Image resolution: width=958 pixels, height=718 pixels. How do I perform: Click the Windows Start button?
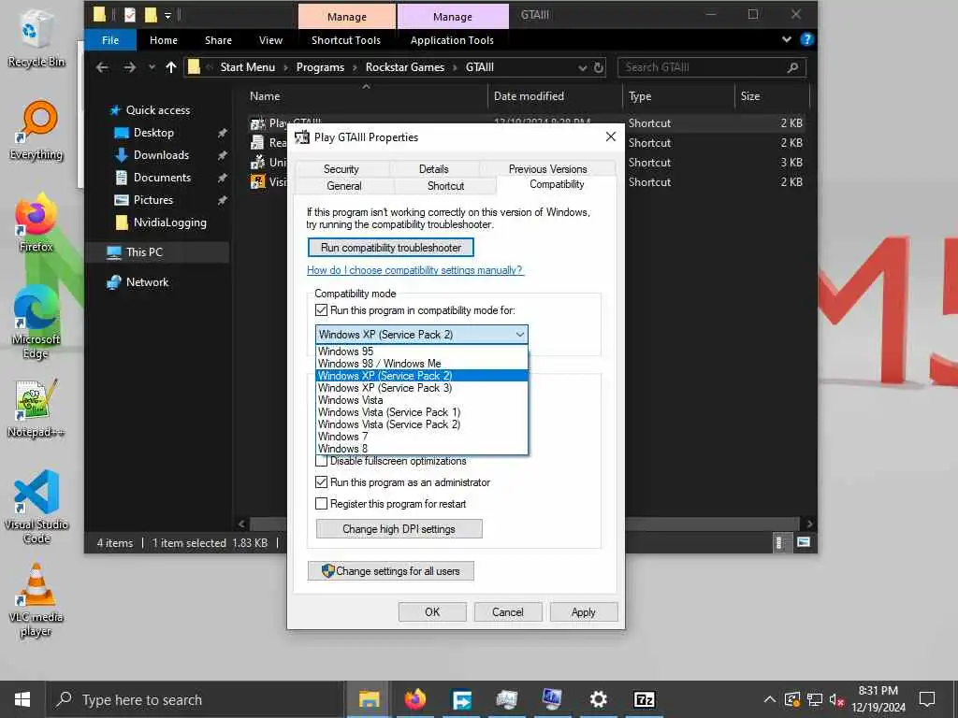click(22, 699)
